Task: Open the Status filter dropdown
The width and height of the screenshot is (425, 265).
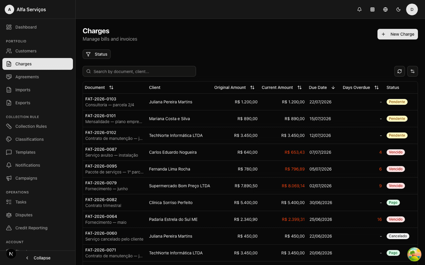Action: click(x=97, y=54)
